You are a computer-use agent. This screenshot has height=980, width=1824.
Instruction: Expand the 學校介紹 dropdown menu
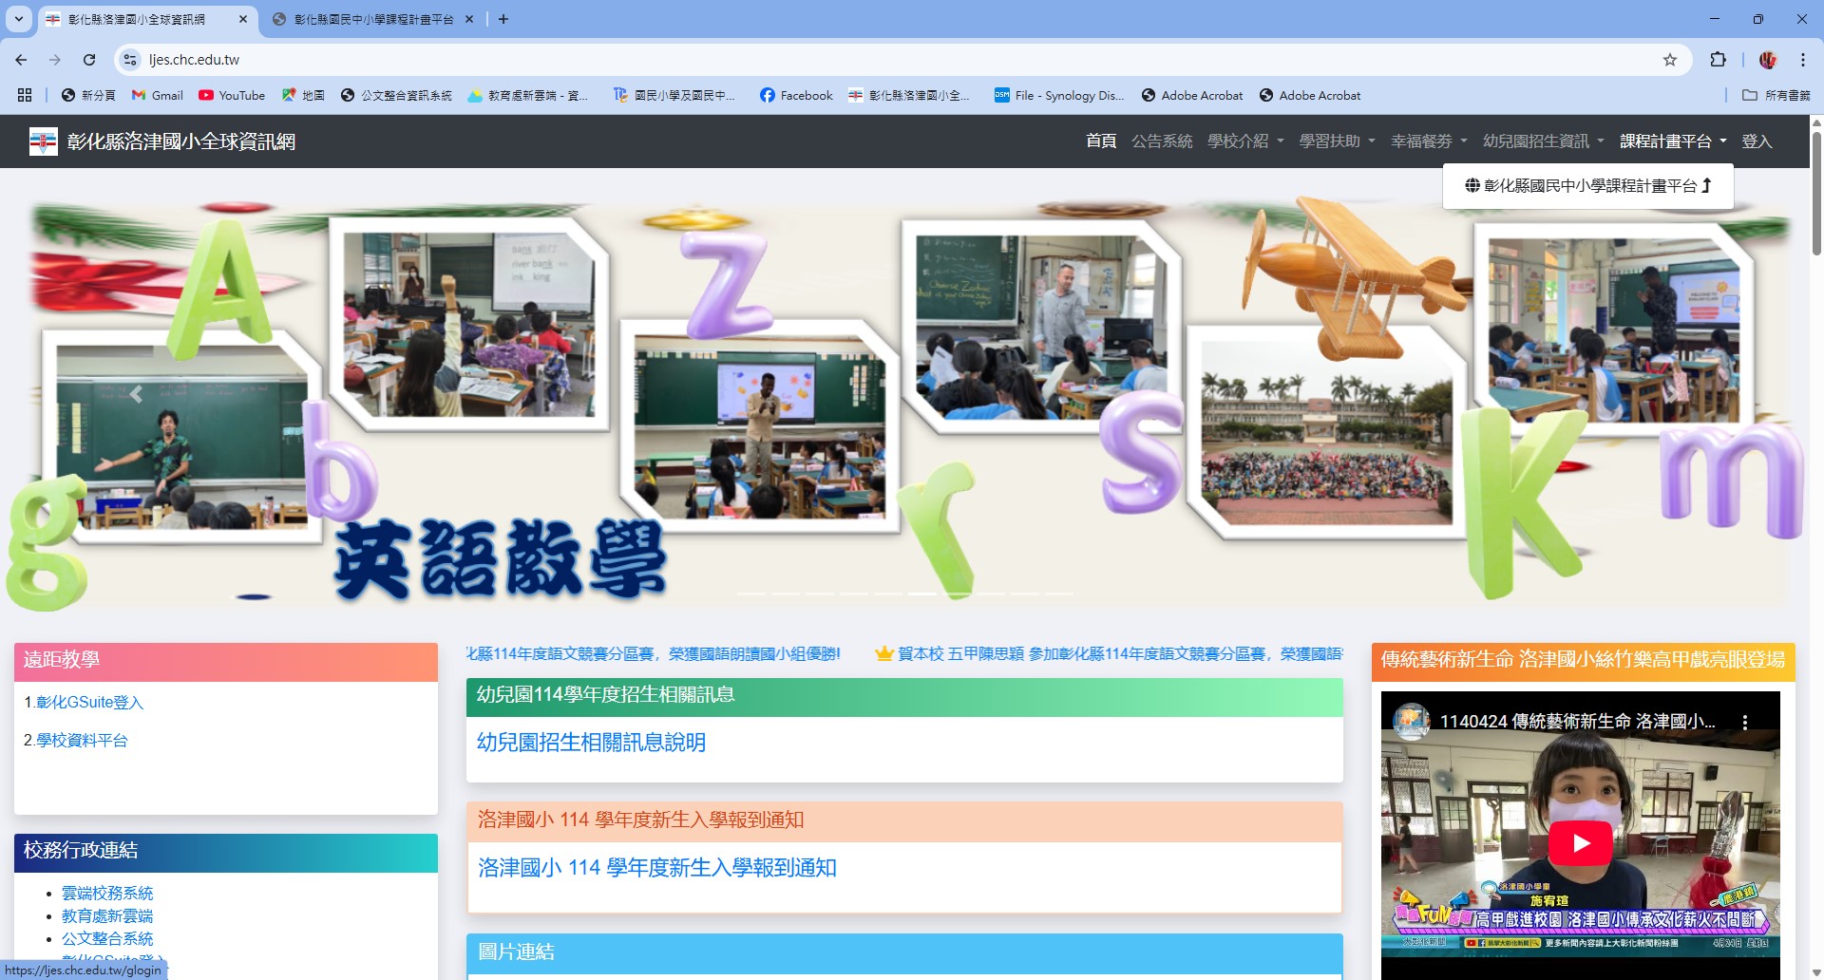point(1244,141)
